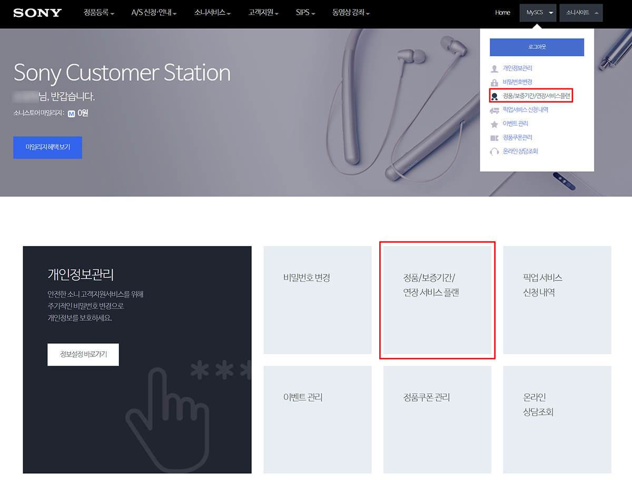Click the star icon beside 이벤트 관리
This screenshot has width=632, height=480.
(x=494, y=124)
